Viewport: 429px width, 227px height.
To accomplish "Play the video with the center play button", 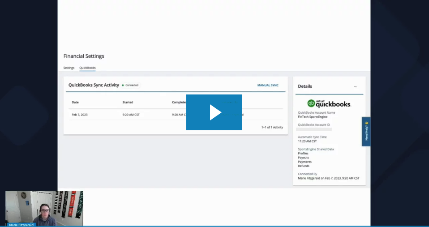I will click(214, 112).
